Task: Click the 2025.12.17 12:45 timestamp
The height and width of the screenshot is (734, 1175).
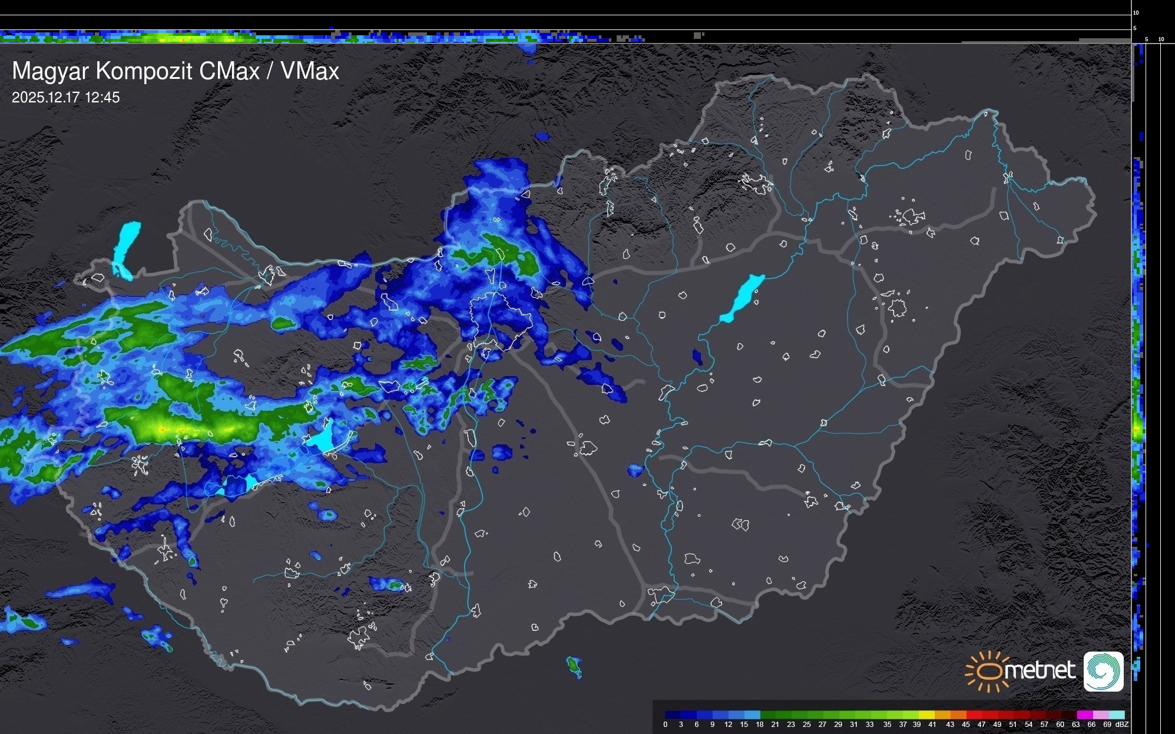Action: click(x=65, y=98)
